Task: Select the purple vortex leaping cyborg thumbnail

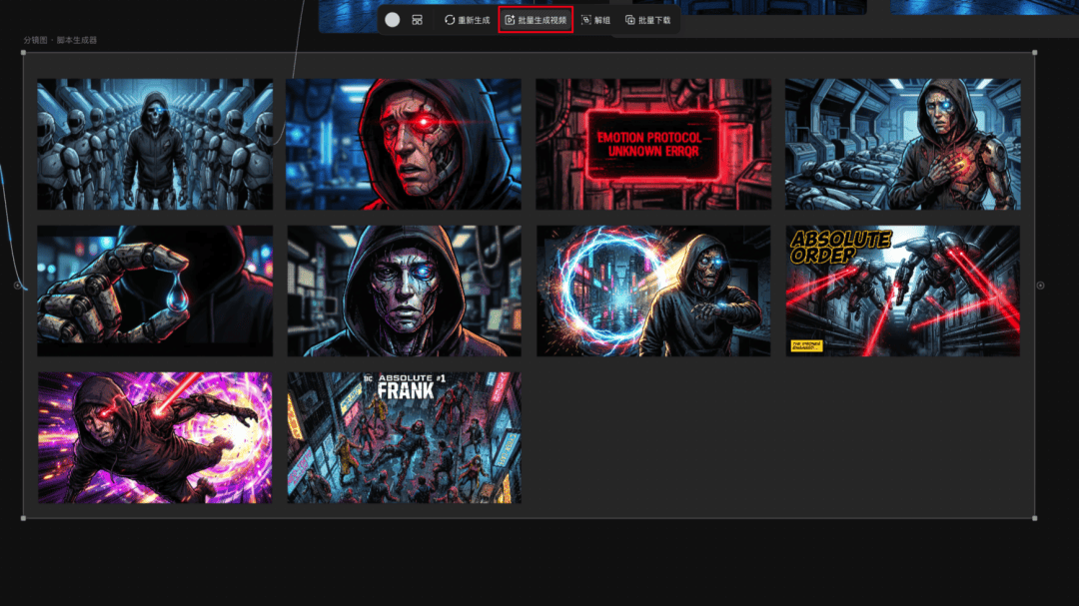Action: tap(155, 437)
